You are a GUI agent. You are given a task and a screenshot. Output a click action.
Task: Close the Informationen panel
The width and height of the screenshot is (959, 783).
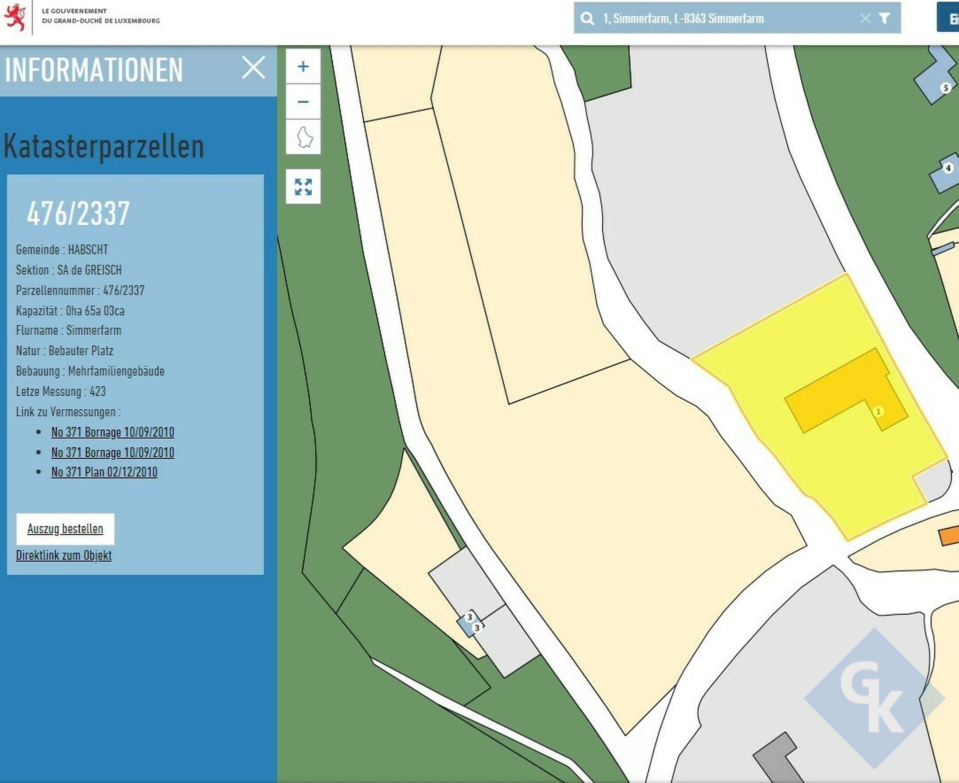(x=253, y=67)
